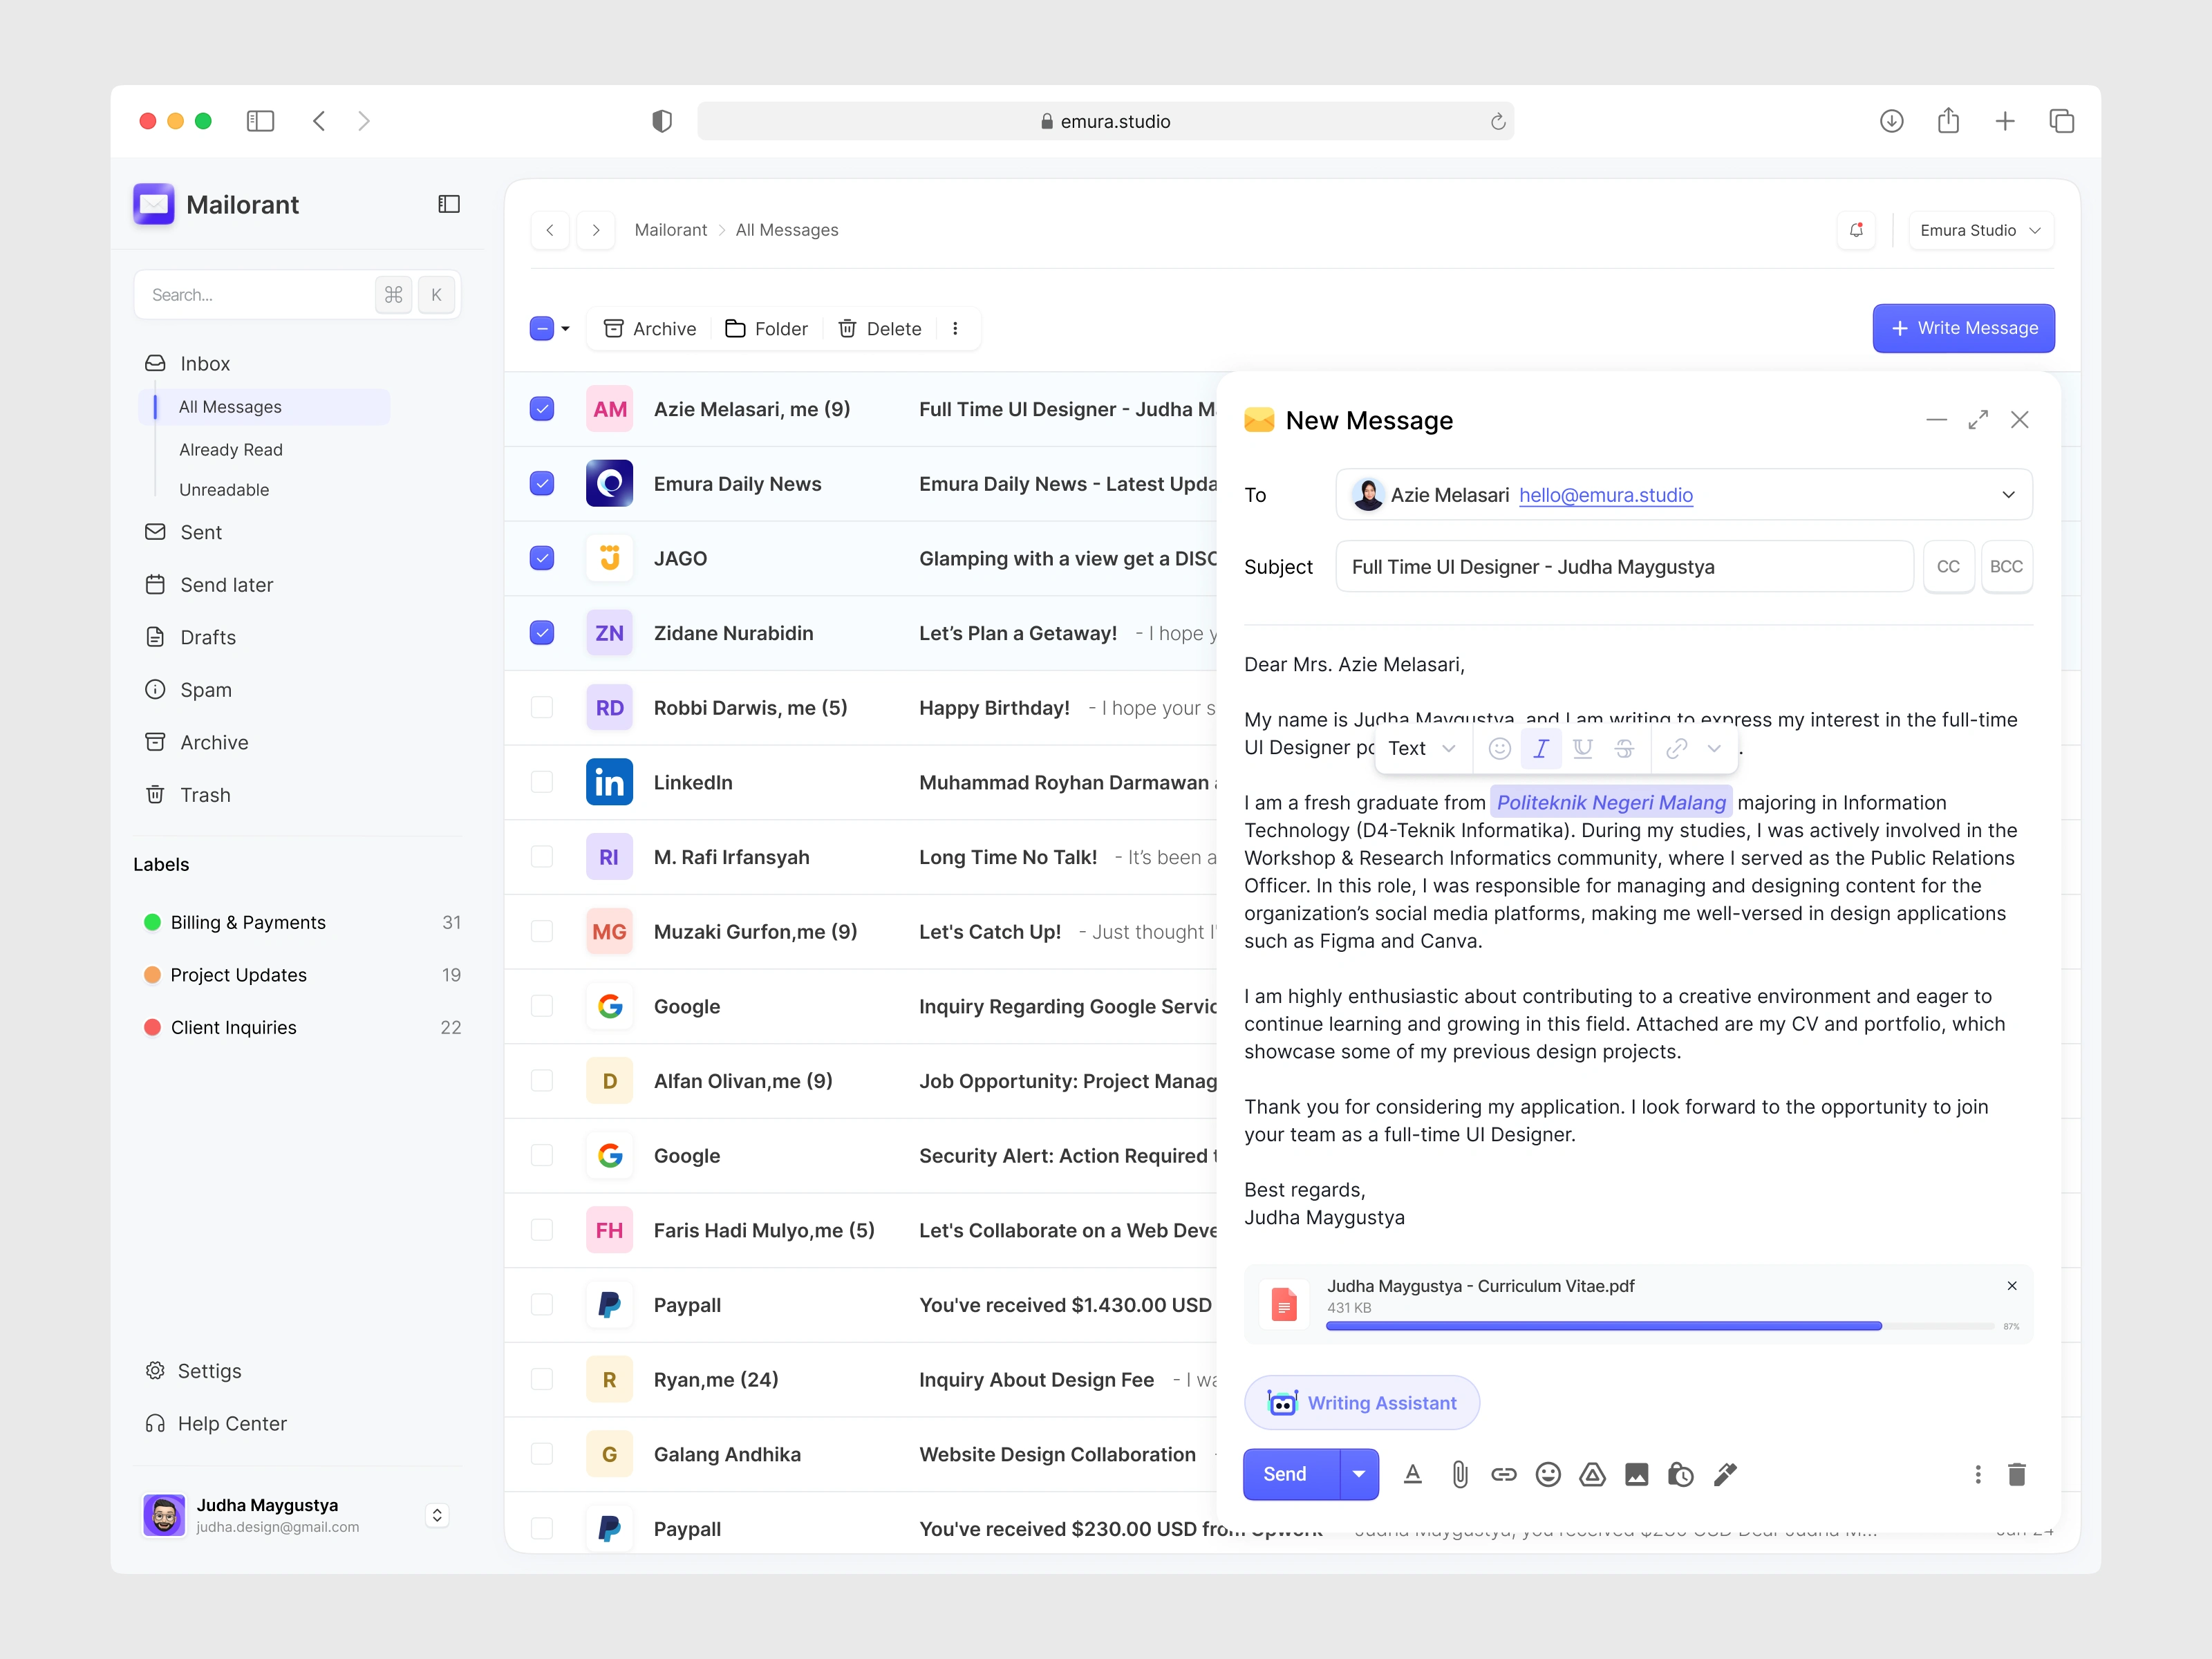
Task: Toggle the select-all messages checkbox
Action: (542, 328)
